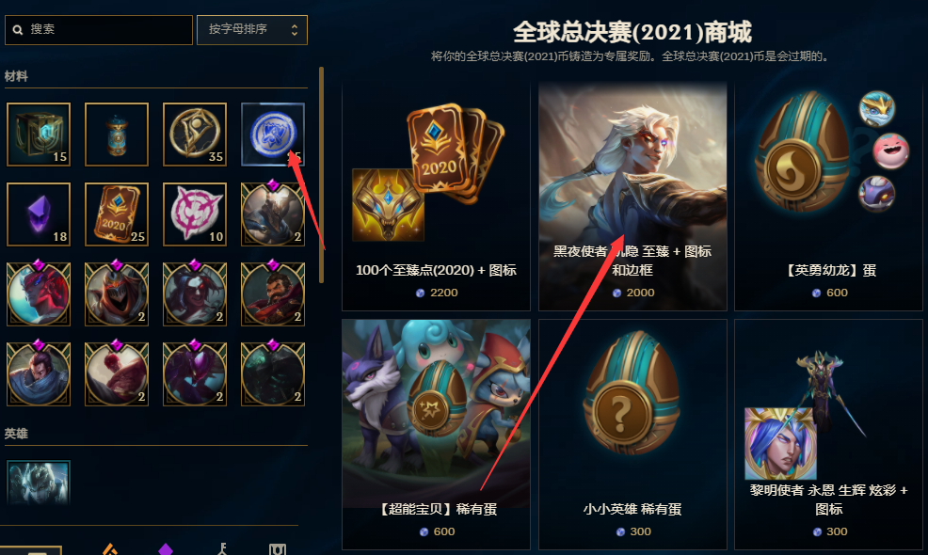
Task: Select the 小小英雄 稀有蛋 question-mark egg
Action: pyautogui.click(x=632, y=435)
